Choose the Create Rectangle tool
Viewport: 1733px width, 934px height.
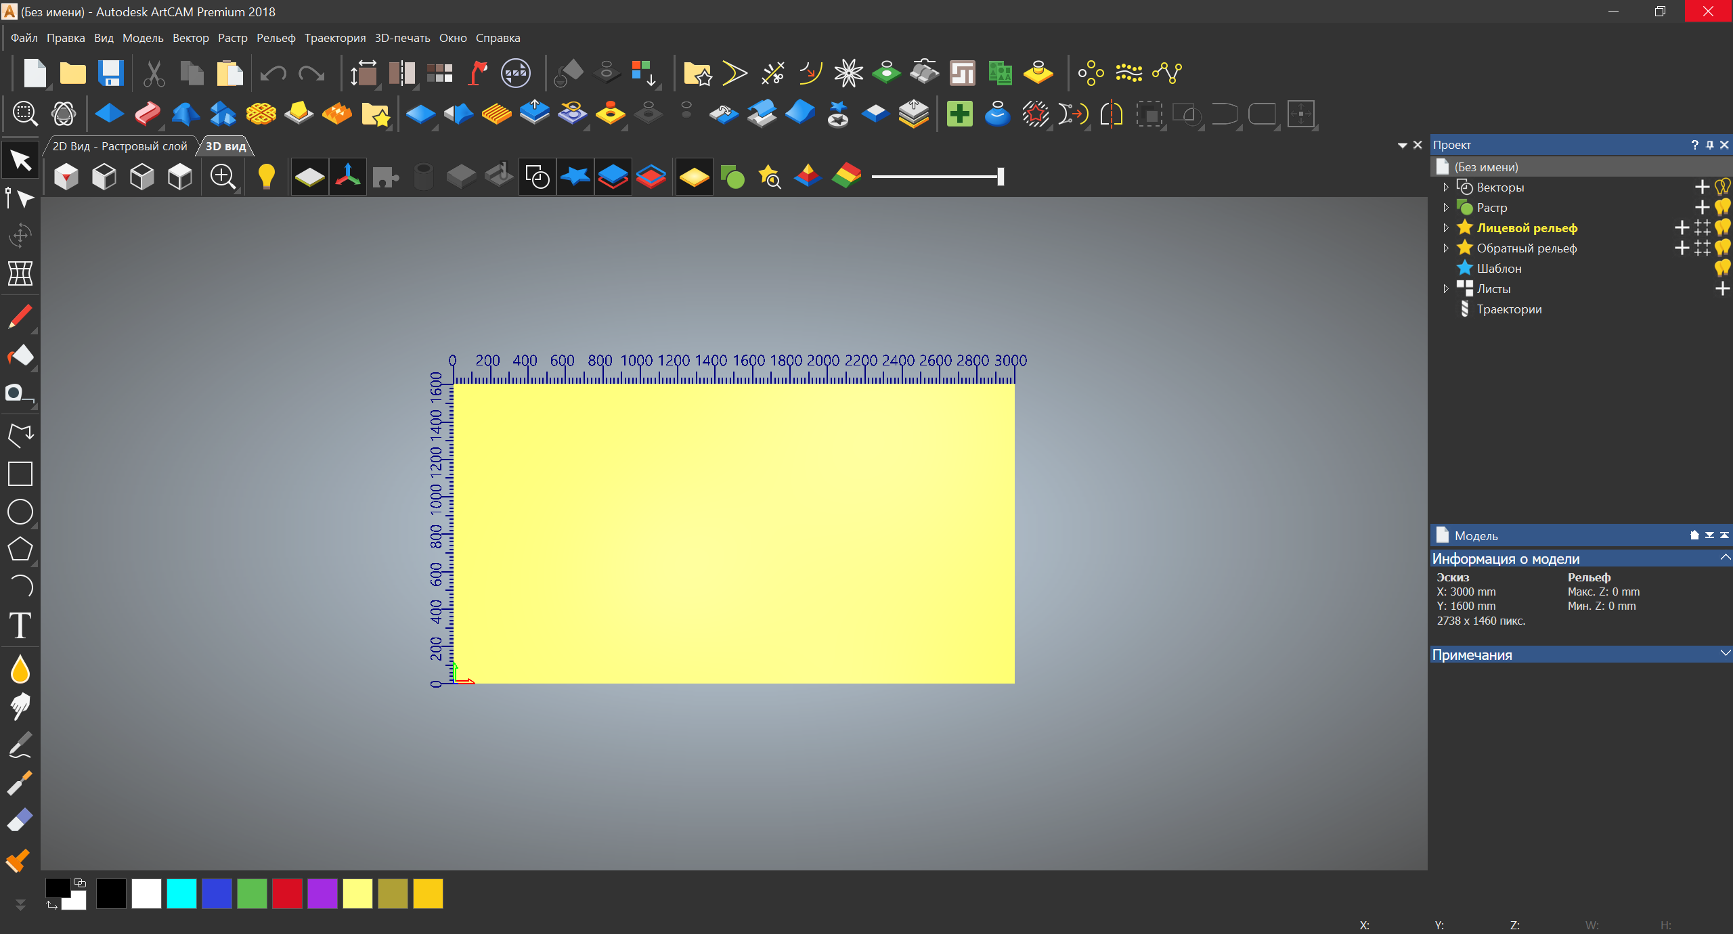click(20, 474)
